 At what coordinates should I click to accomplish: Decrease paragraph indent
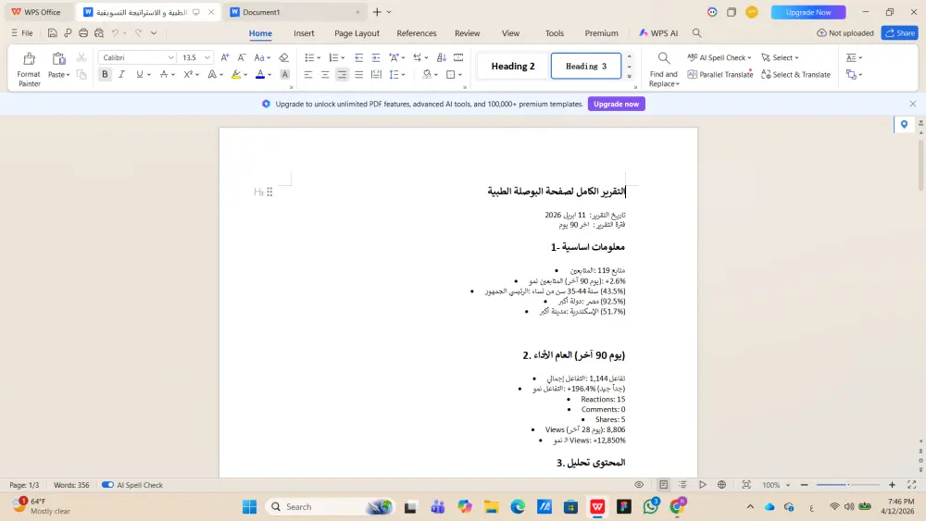pyautogui.click(x=358, y=57)
